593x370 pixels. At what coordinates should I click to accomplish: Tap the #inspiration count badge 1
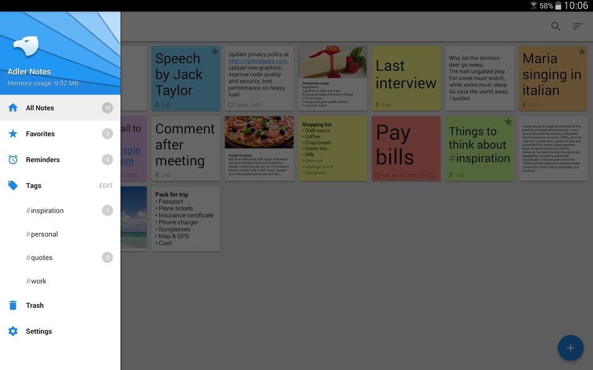click(x=107, y=210)
